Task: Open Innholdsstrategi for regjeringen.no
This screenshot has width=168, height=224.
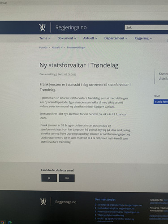Action: click(116, 208)
